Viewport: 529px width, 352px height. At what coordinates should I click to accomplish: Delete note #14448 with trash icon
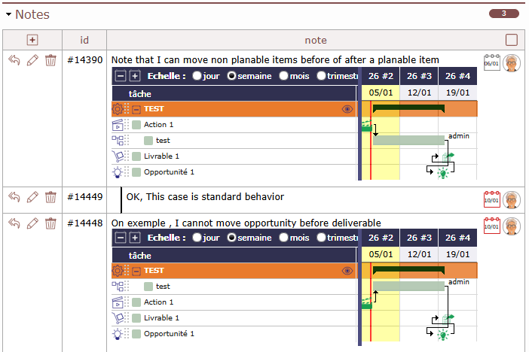pos(50,223)
